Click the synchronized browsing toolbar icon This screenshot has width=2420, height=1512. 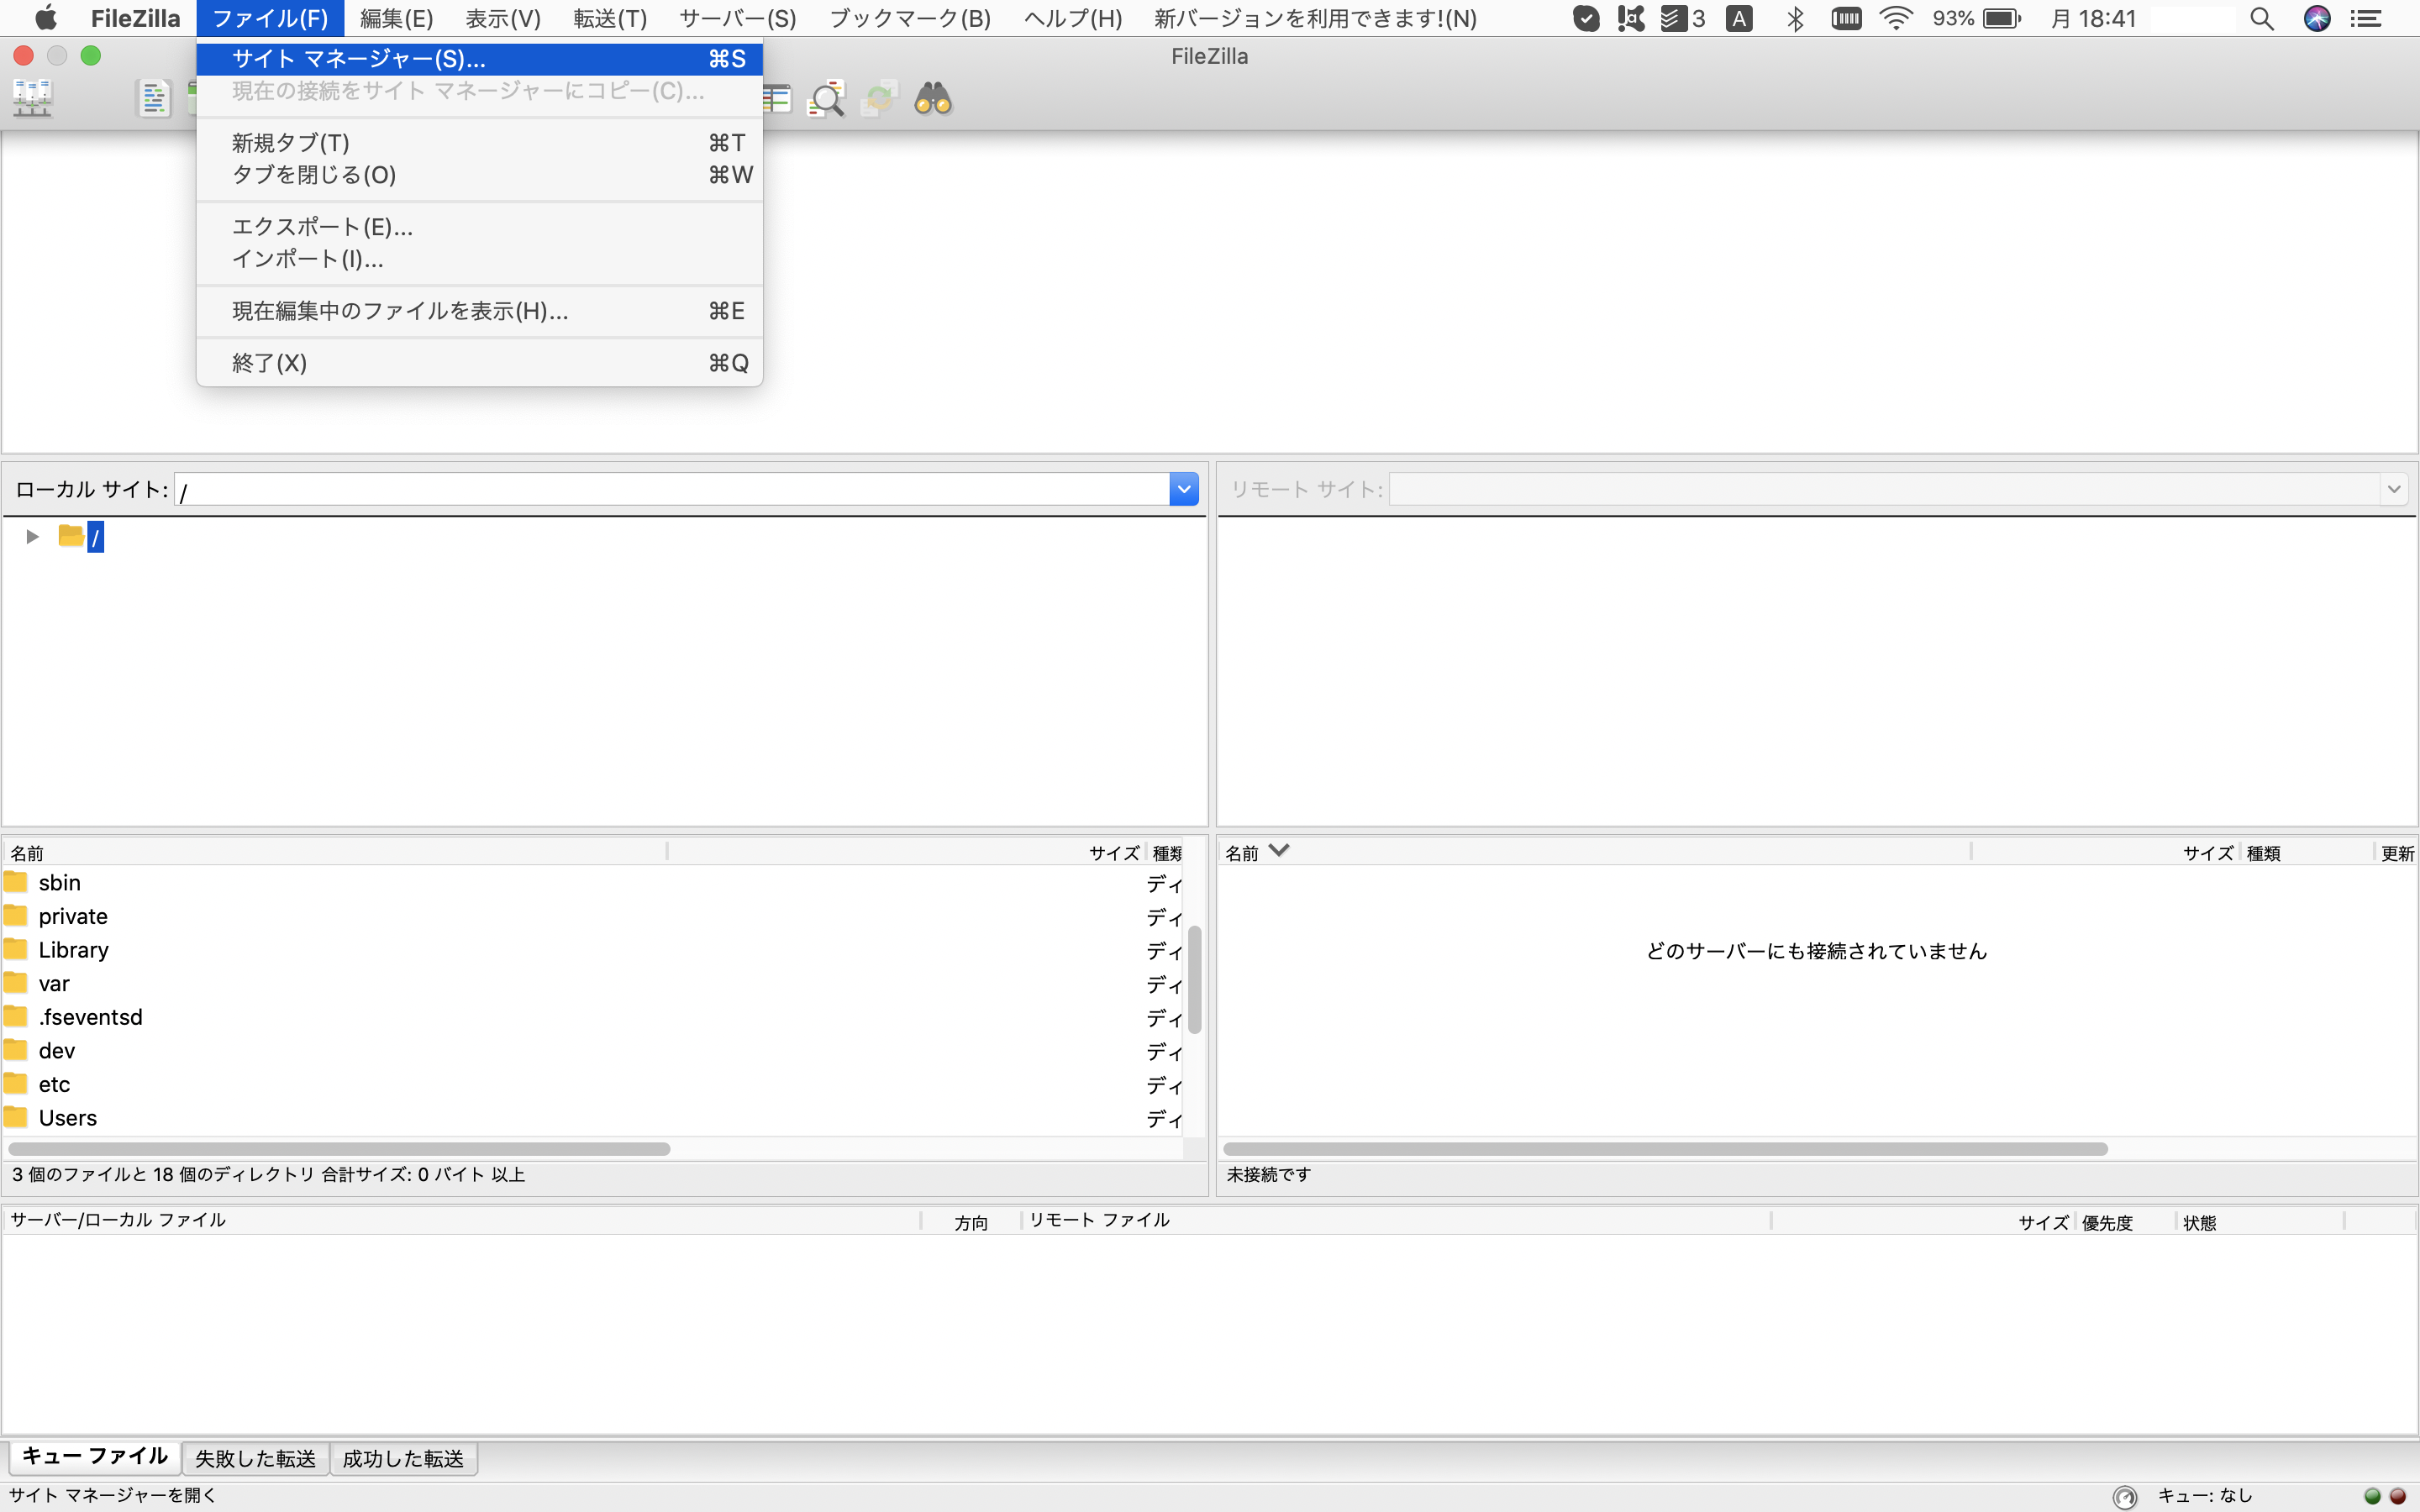[880, 98]
